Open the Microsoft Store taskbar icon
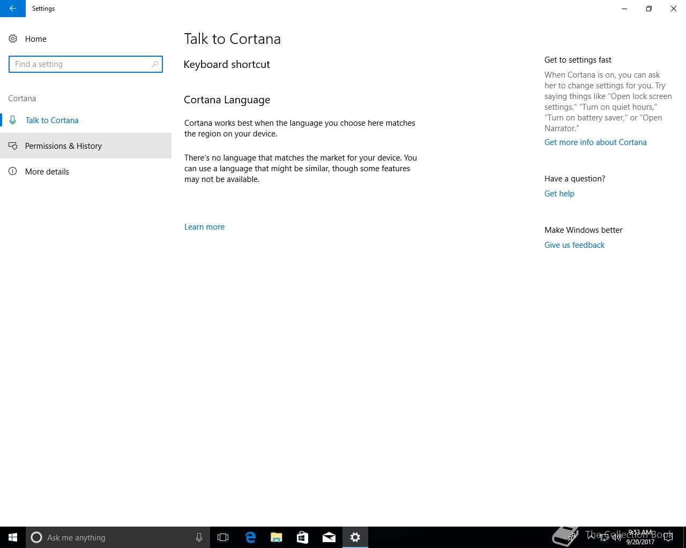Image resolution: width=686 pixels, height=548 pixels. pos(303,537)
